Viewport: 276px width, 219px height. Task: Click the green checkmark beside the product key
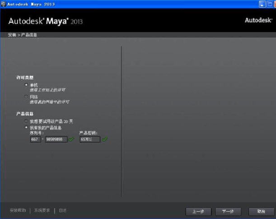[105, 139]
